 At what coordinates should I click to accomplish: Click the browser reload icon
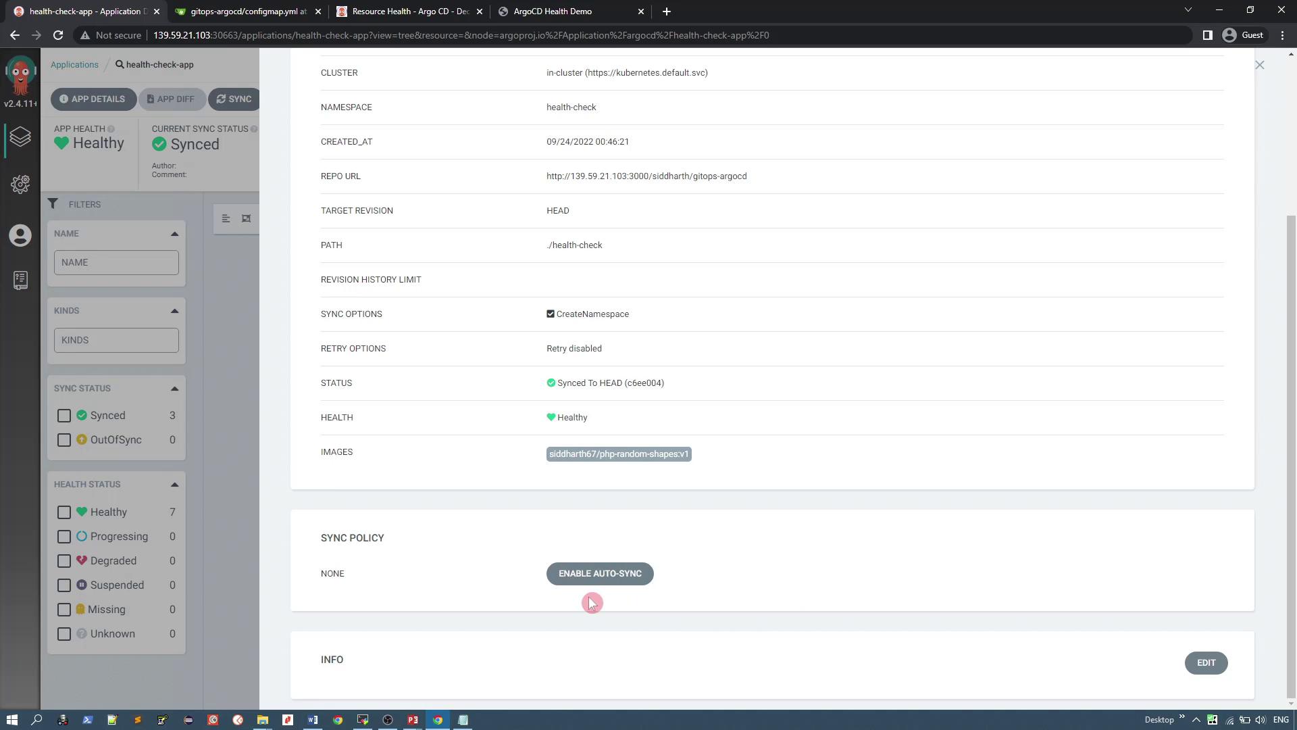coord(58,35)
